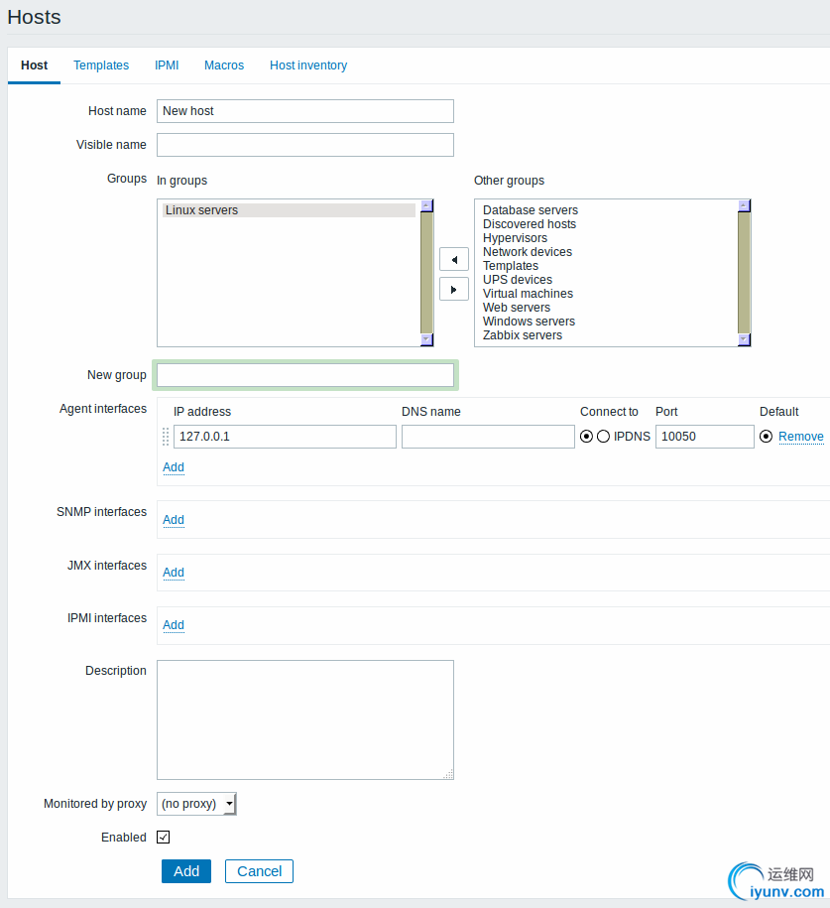Move selected group right to Other groups

[454, 289]
